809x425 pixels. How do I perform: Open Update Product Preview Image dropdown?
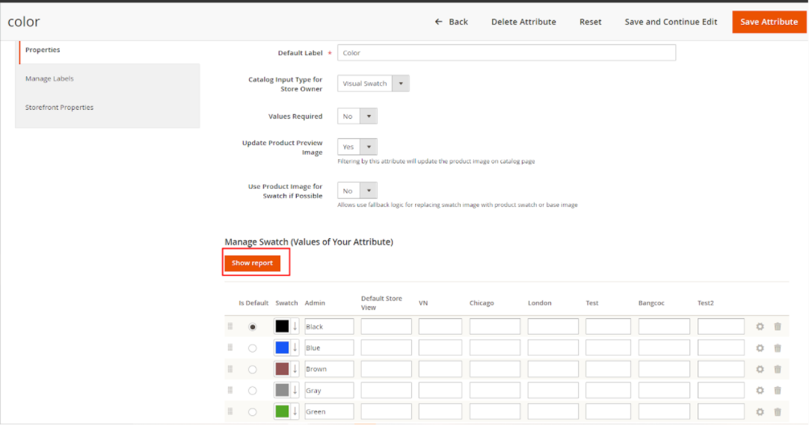[357, 147]
